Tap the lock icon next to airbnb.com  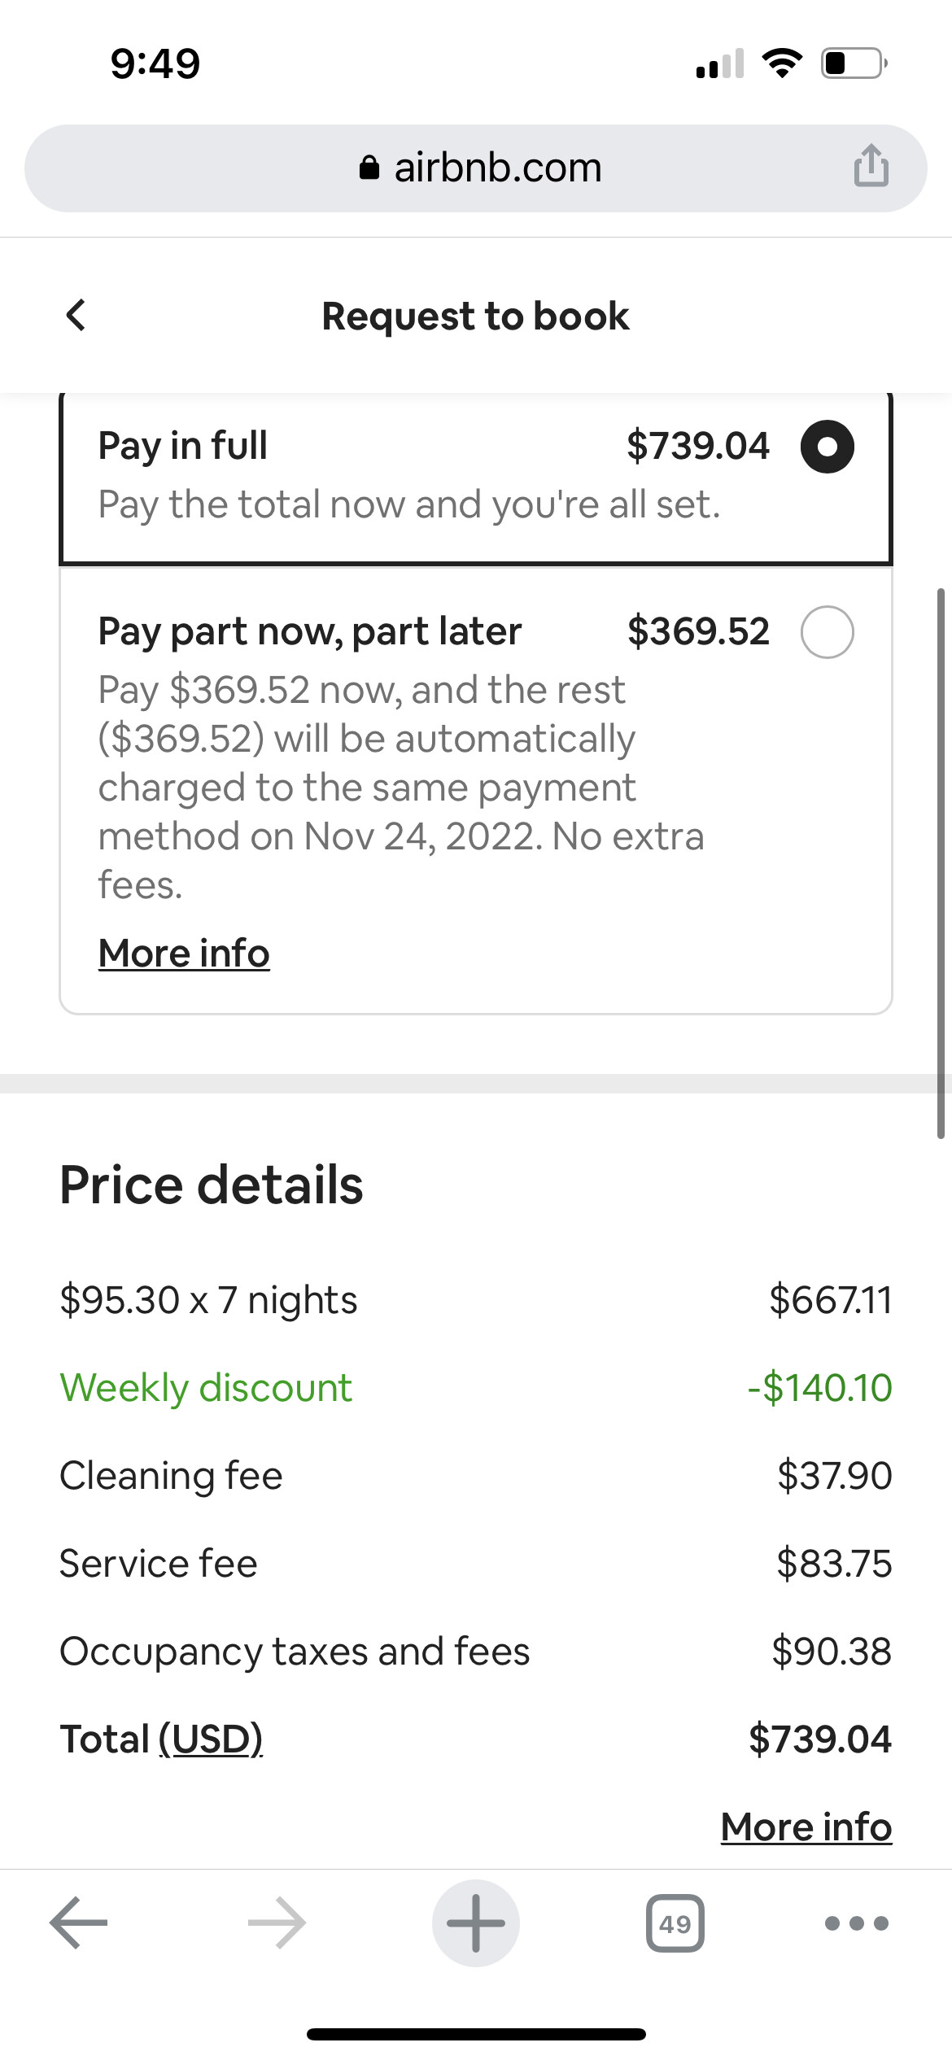[369, 168]
